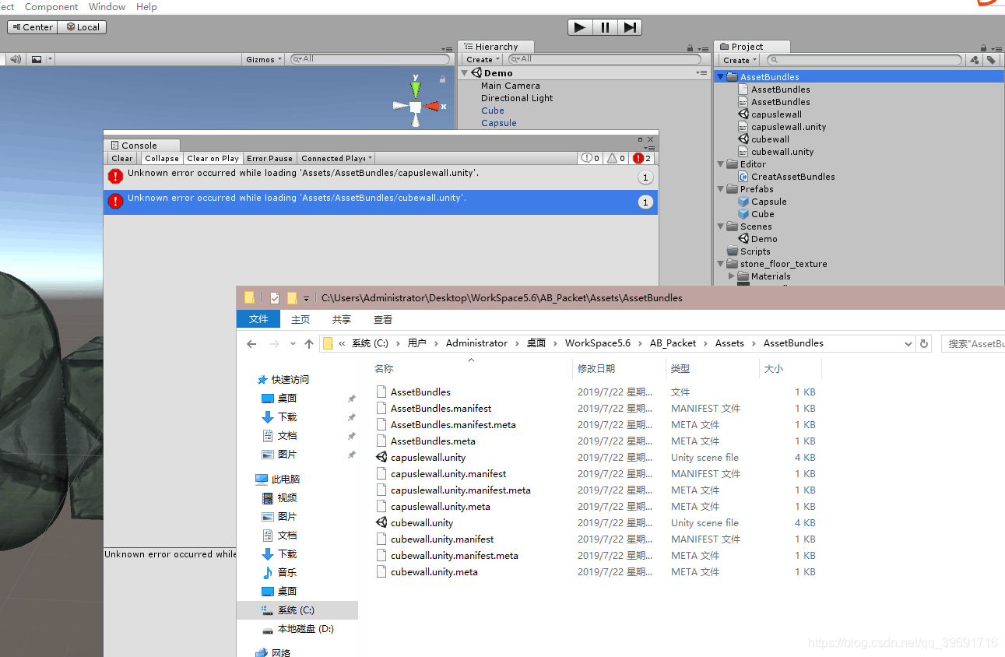Select the Hierarchy tab
1005x657 pixels.
click(496, 47)
